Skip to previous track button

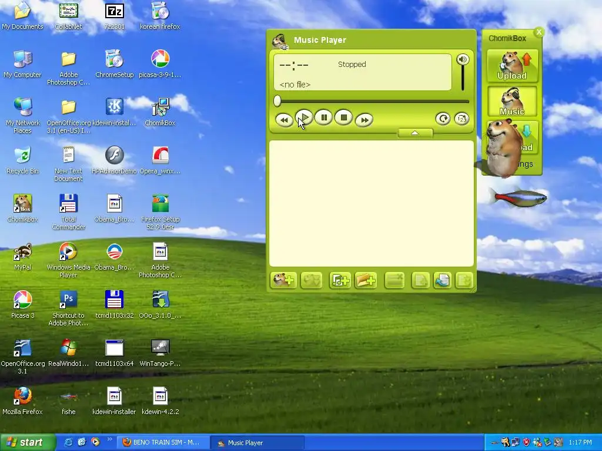click(x=284, y=120)
